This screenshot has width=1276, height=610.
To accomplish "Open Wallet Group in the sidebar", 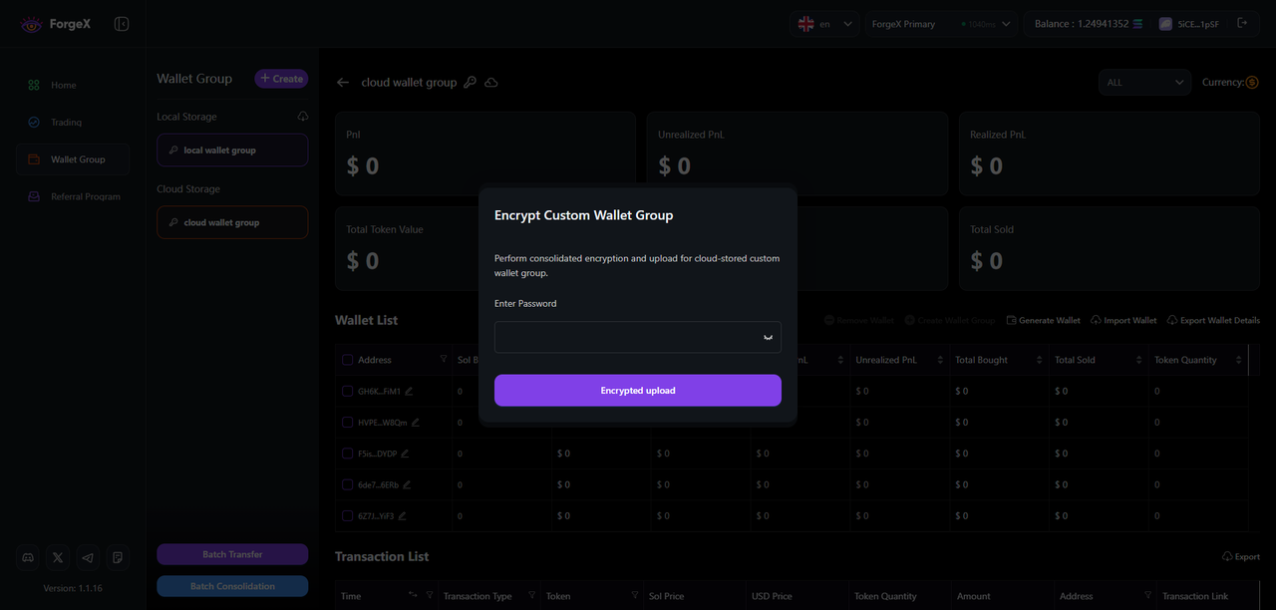I will [73, 159].
